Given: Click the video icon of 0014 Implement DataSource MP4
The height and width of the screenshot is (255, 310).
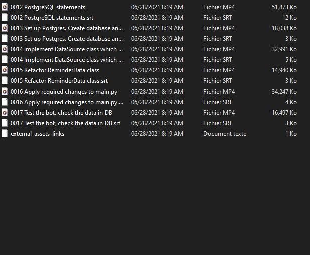Looking at the screenshot, I should 5,49.
